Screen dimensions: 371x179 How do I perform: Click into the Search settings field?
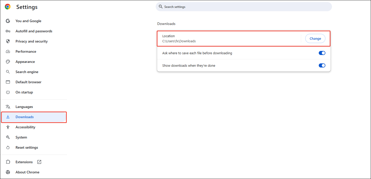(x=244, y=7)
